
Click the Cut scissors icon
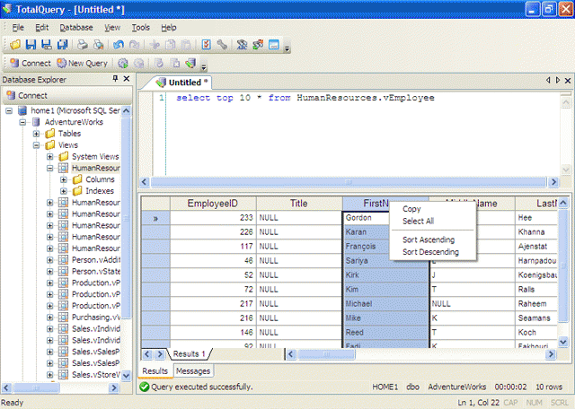click(x=155, y=45)
